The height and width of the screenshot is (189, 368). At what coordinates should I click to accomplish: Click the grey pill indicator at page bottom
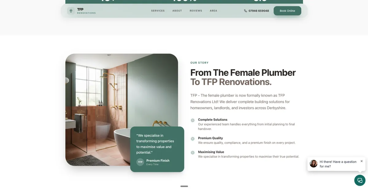click(184, 186)
